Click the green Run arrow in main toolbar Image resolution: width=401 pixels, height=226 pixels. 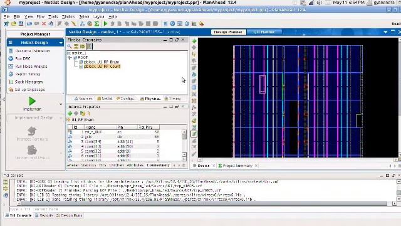[105, 24]
